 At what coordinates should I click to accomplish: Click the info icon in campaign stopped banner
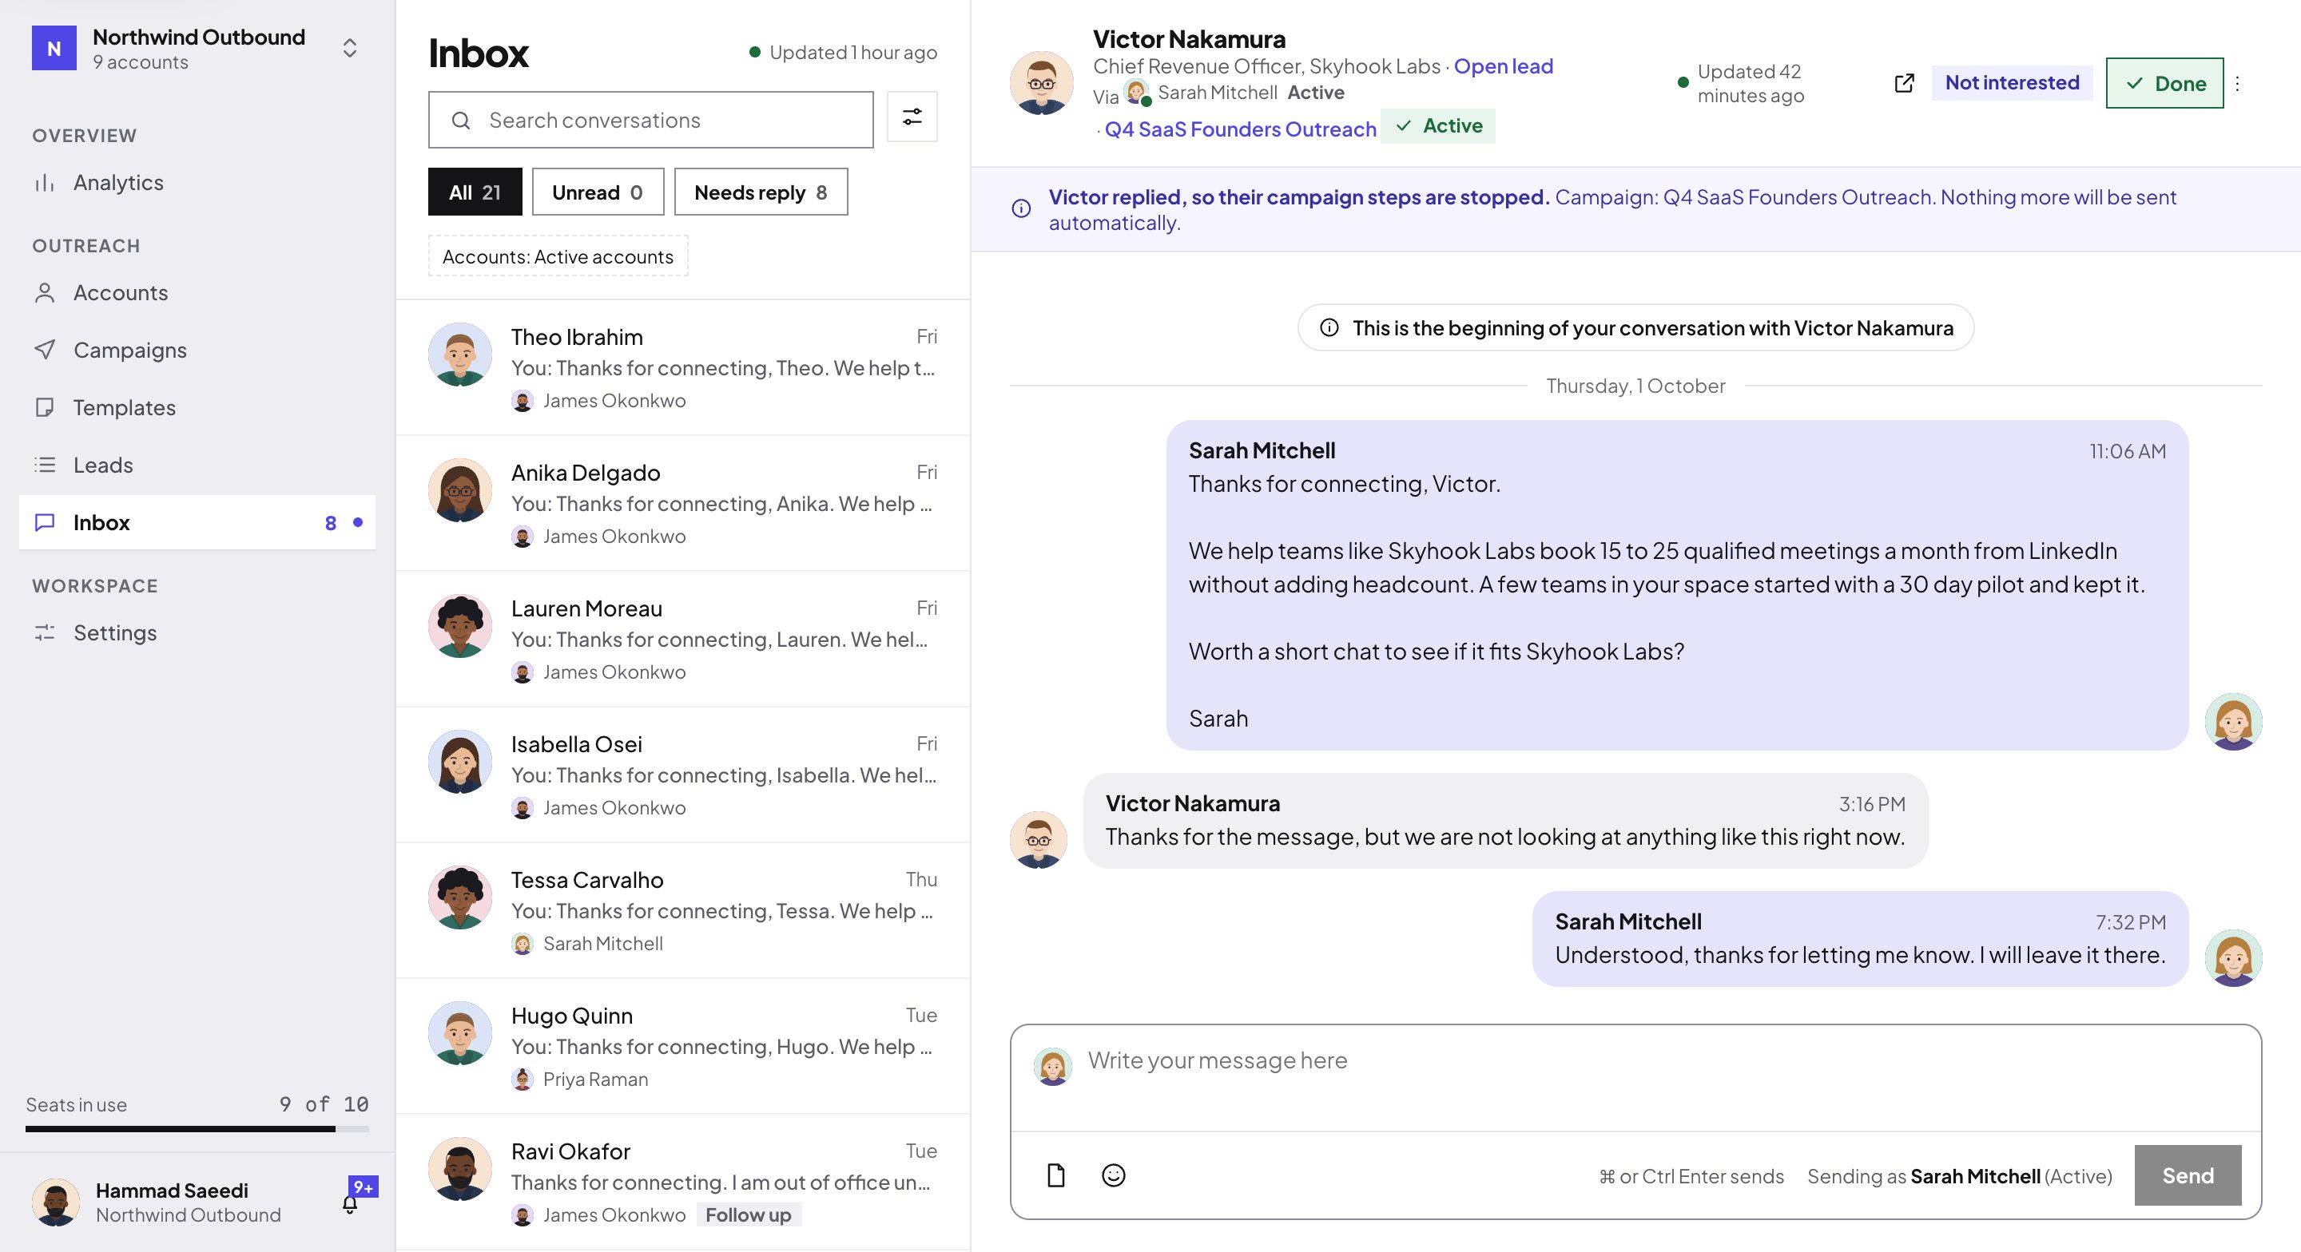click(1021, 208)
